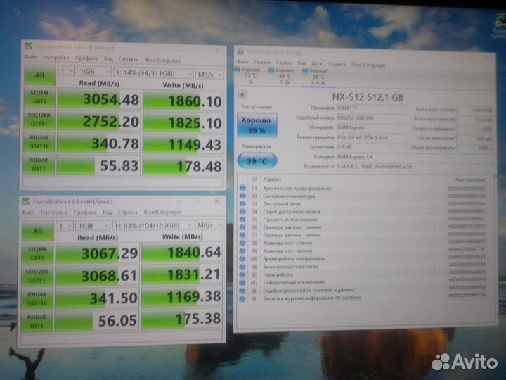Click CrystalDiskInfo title bar app icon

[240, 51]
